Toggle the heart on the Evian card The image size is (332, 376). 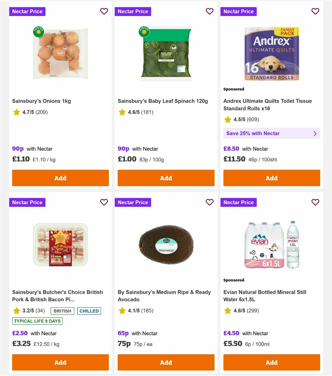coord(315,202)
